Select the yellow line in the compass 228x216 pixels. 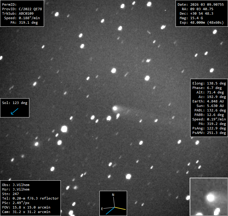pos(120,208)
